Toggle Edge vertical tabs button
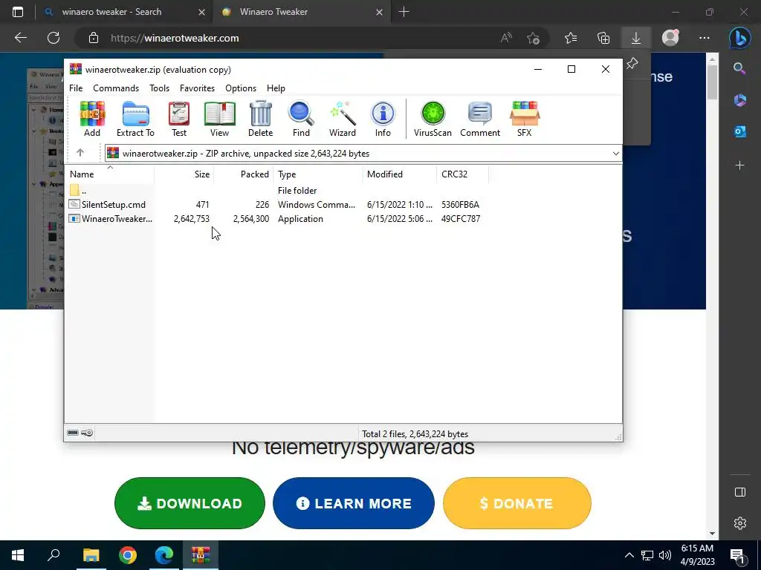The image size is (761, 570). point(18,12)
